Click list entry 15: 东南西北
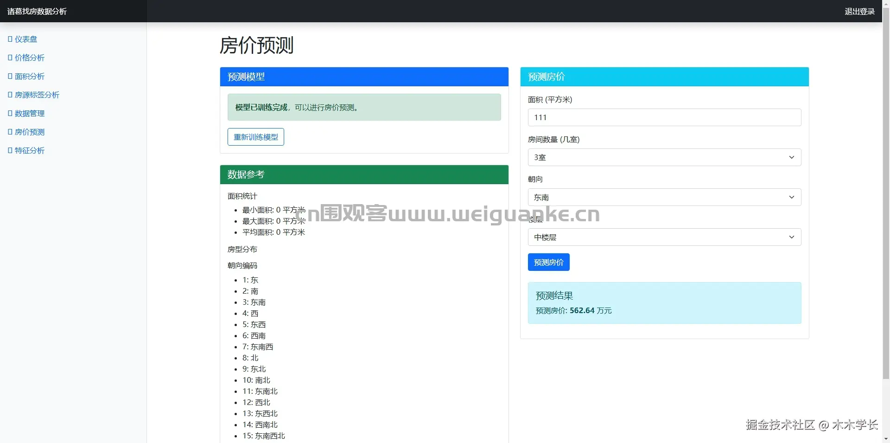 (264, 436)
